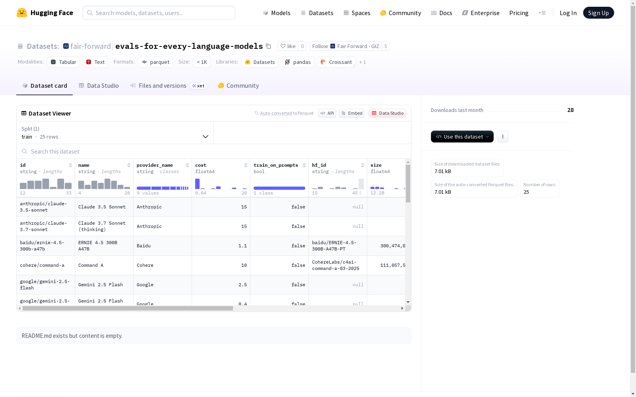Viewport: 636px width, 397px height.
Task: Open Docs in top navigation
Action: (442, 13)
